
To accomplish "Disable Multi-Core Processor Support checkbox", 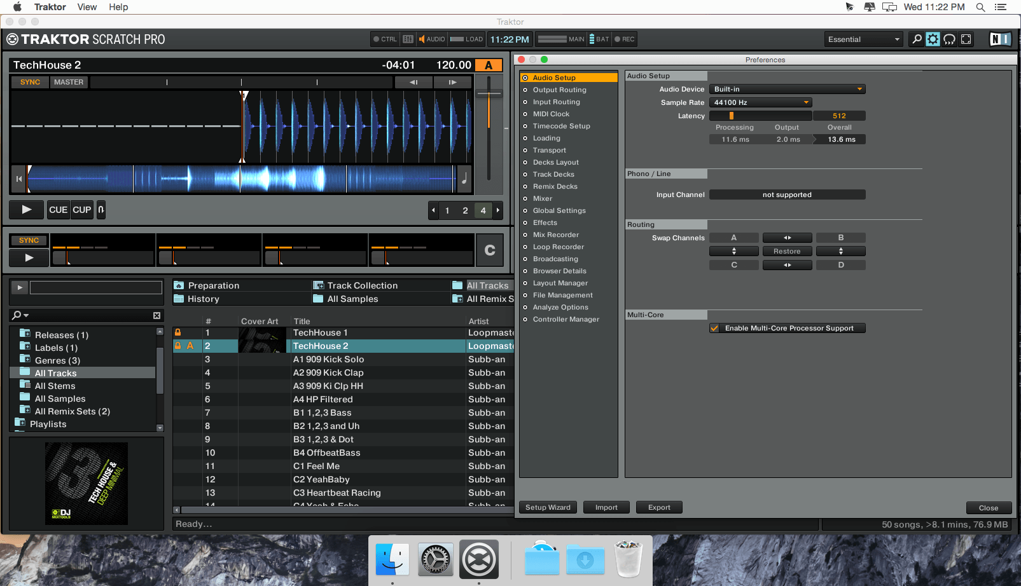I will (714, 328).
